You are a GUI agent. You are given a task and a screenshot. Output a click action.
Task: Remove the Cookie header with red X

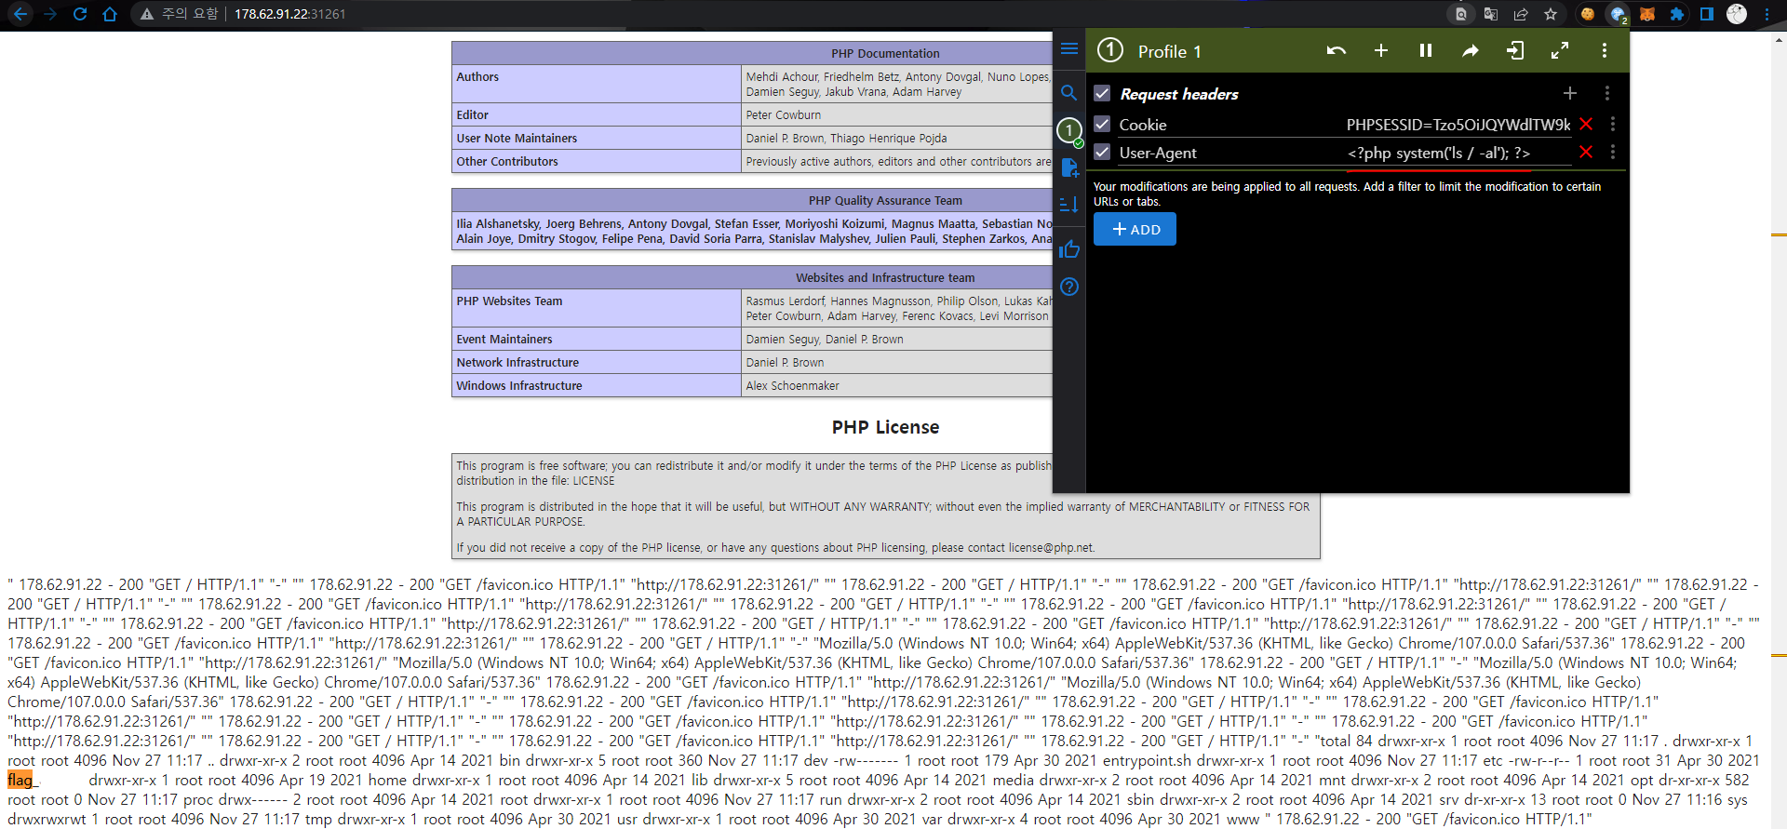pos(1586,124)
